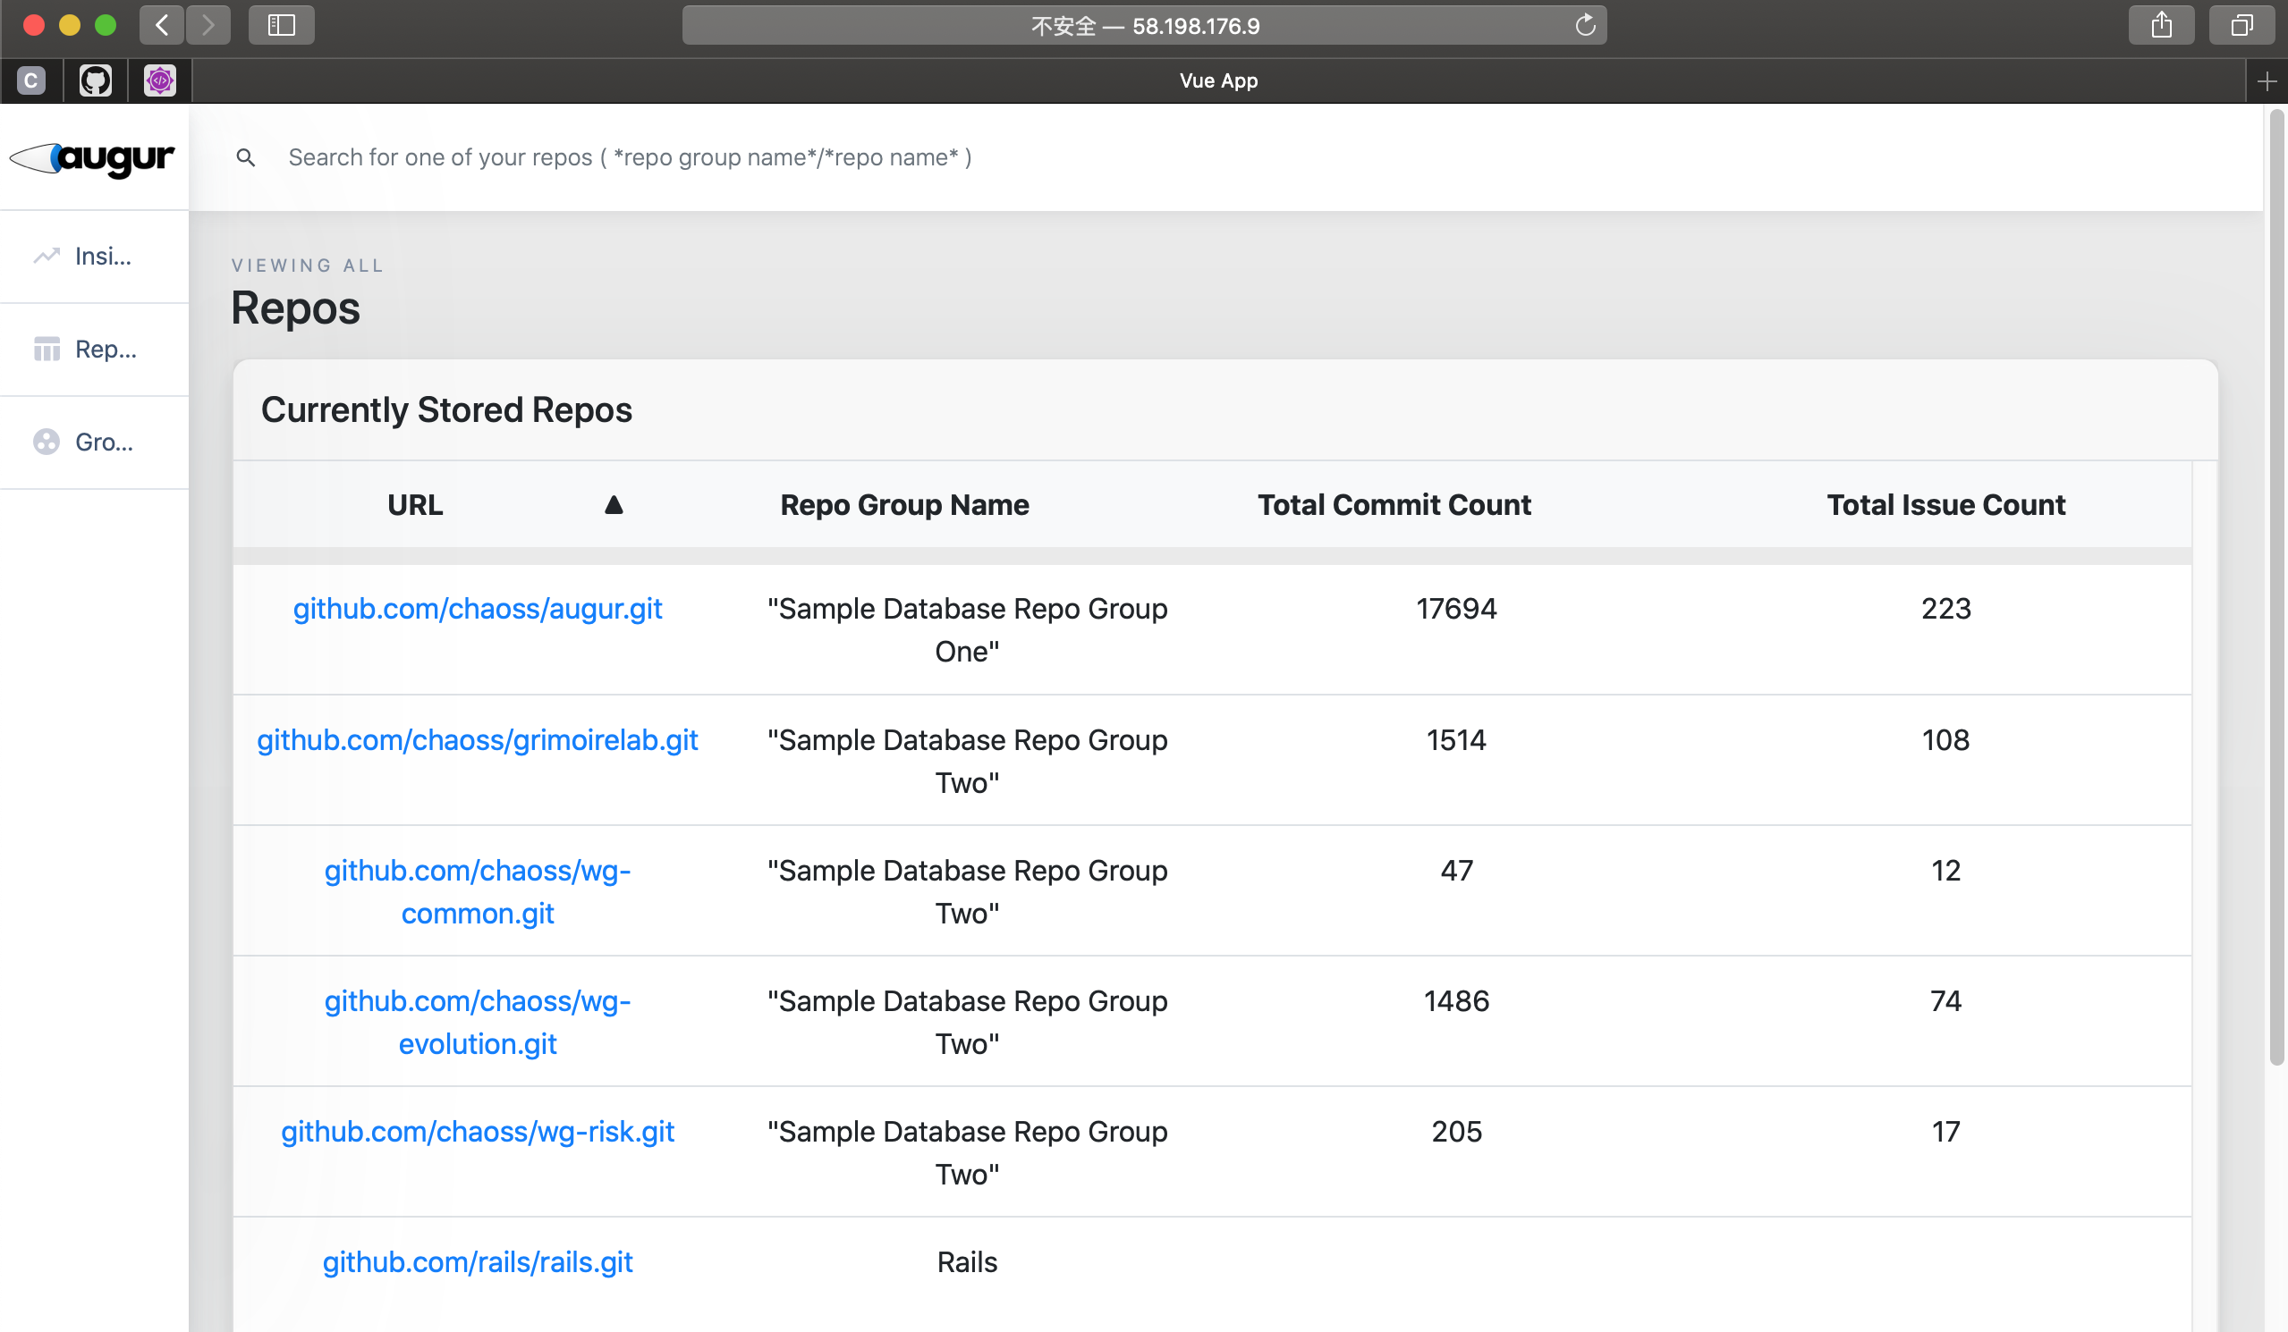2288x1332 pixels.
Task: Toggle the Safari sidebar button
Action: click(282, 25)
